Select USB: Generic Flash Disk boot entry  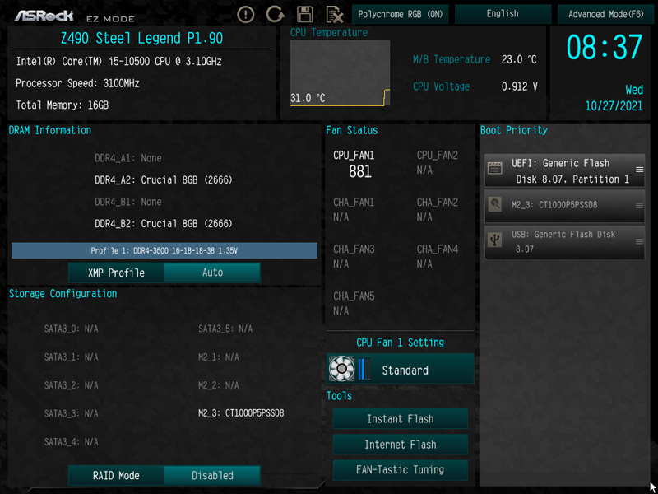click(x=564, y=242)
